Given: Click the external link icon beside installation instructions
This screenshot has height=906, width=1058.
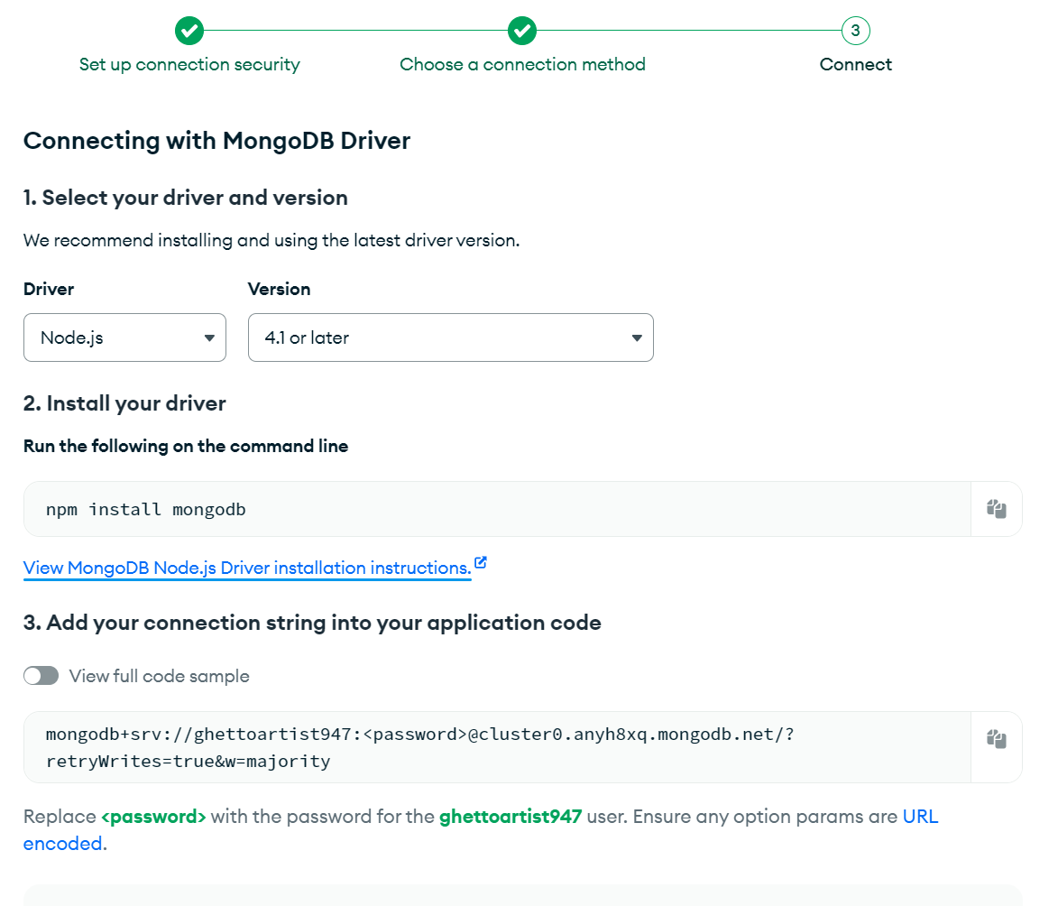Looking at the screenshot, I should click(481, 562).
